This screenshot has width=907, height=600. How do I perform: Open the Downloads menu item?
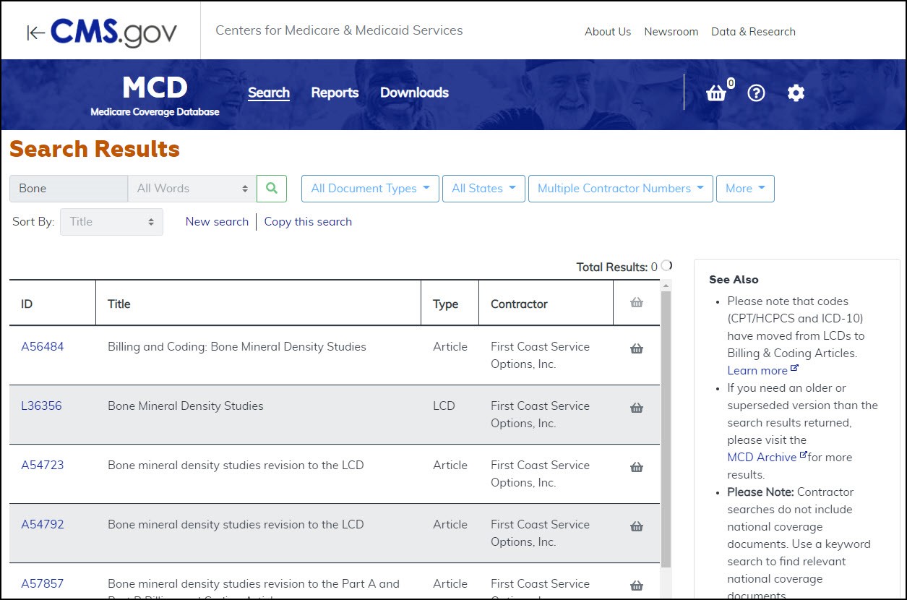click(414, 93)
